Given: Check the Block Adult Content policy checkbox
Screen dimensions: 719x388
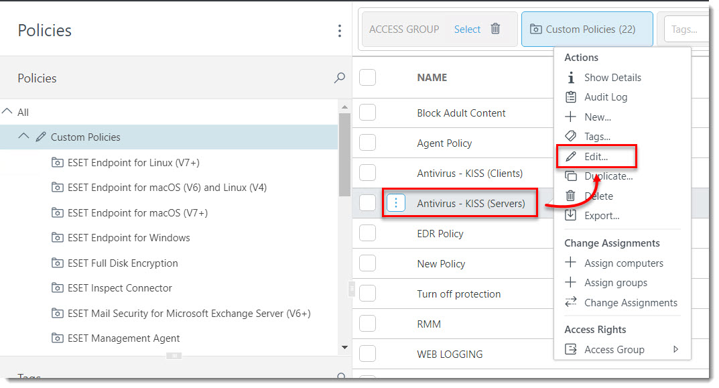Looking at the screenshot, I should tap(367, 113).
